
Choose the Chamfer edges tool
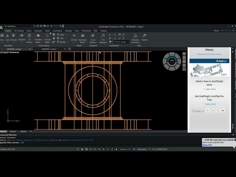pyautogui.click(x=38, y=38)
